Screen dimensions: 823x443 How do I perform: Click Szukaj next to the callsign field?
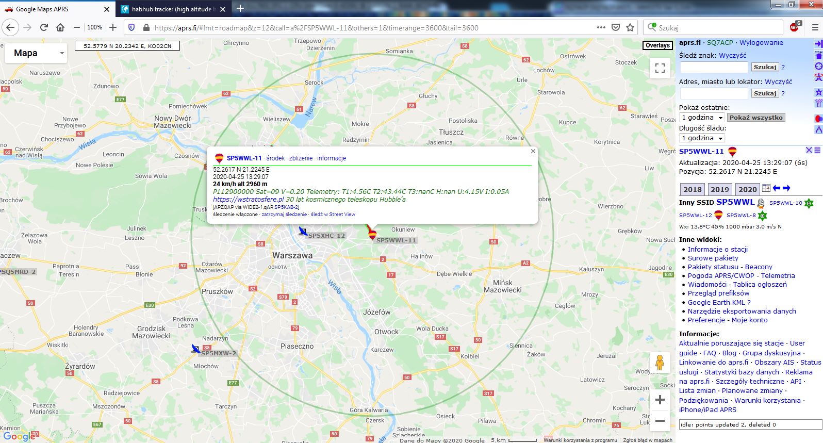pyautogui.click(x=765, y=67)
